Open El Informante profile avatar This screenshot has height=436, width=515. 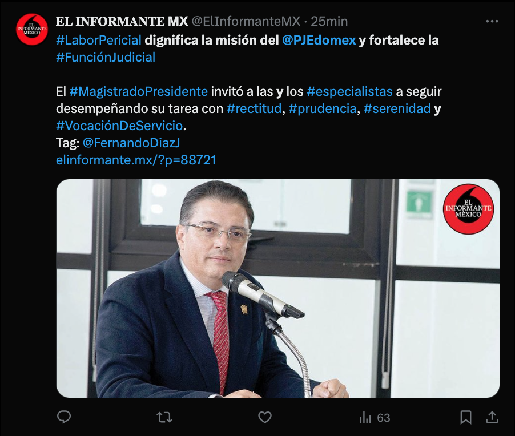tap(32, 29)
